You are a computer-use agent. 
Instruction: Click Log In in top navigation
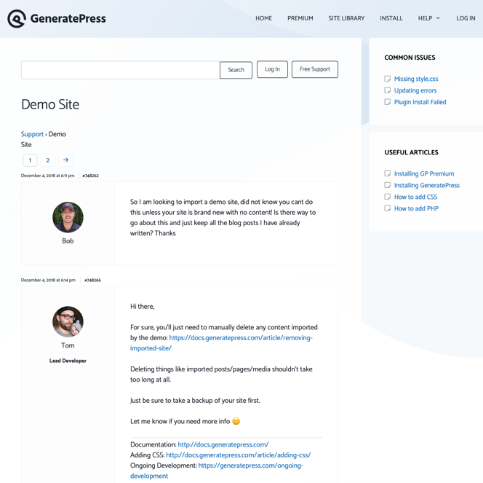(x=466, y=18)
